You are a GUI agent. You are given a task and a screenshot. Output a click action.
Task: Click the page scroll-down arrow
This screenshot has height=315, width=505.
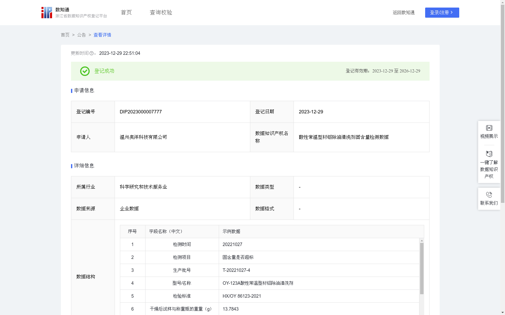point(502,312)
